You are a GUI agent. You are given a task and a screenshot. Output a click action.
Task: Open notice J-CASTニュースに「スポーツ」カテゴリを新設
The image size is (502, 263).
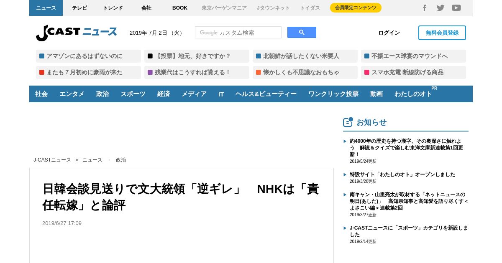click(x=409, y=231)
